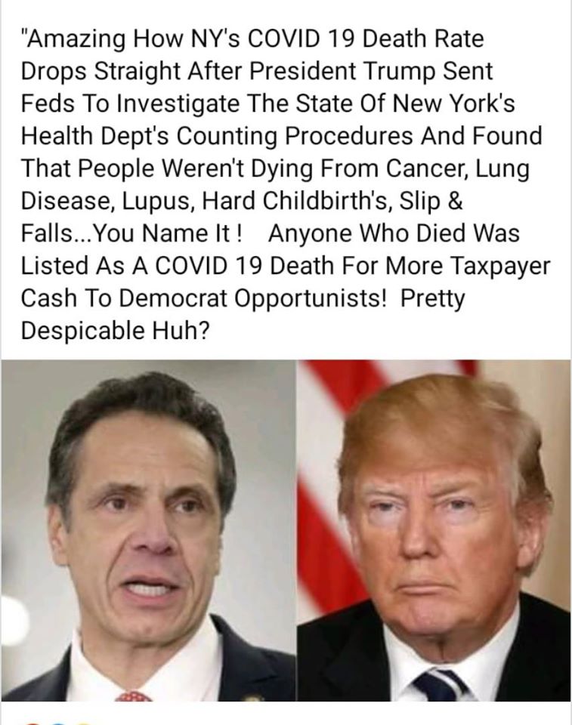Screen dimensions: 572x725
Task: Click the post text starting with "Amazing How"
Action: [x=286, y=184]
